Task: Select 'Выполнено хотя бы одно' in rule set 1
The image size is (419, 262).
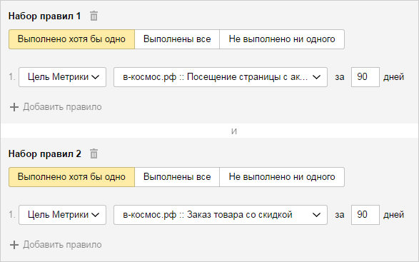Action: click(71, 39)
